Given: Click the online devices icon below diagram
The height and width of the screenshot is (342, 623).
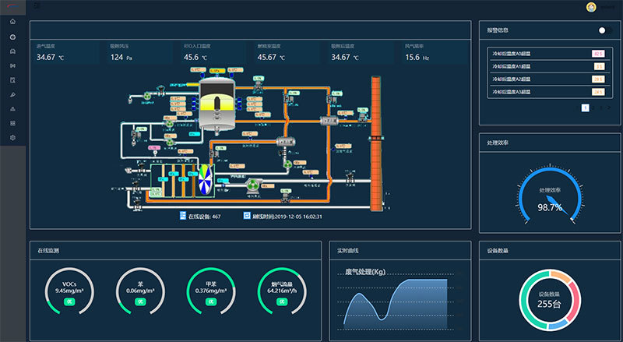Looking at the screenshot, I should click(183, 216).
